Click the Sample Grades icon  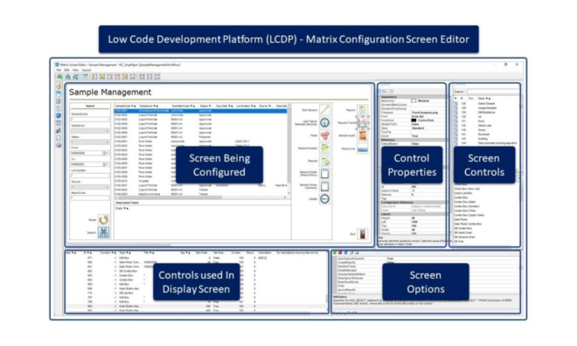tap(324, 149)
